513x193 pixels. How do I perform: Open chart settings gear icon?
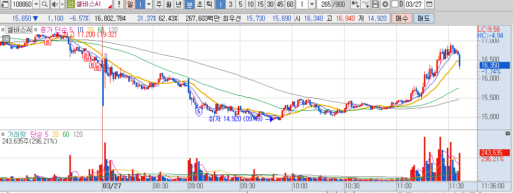[x=385, y=5]
